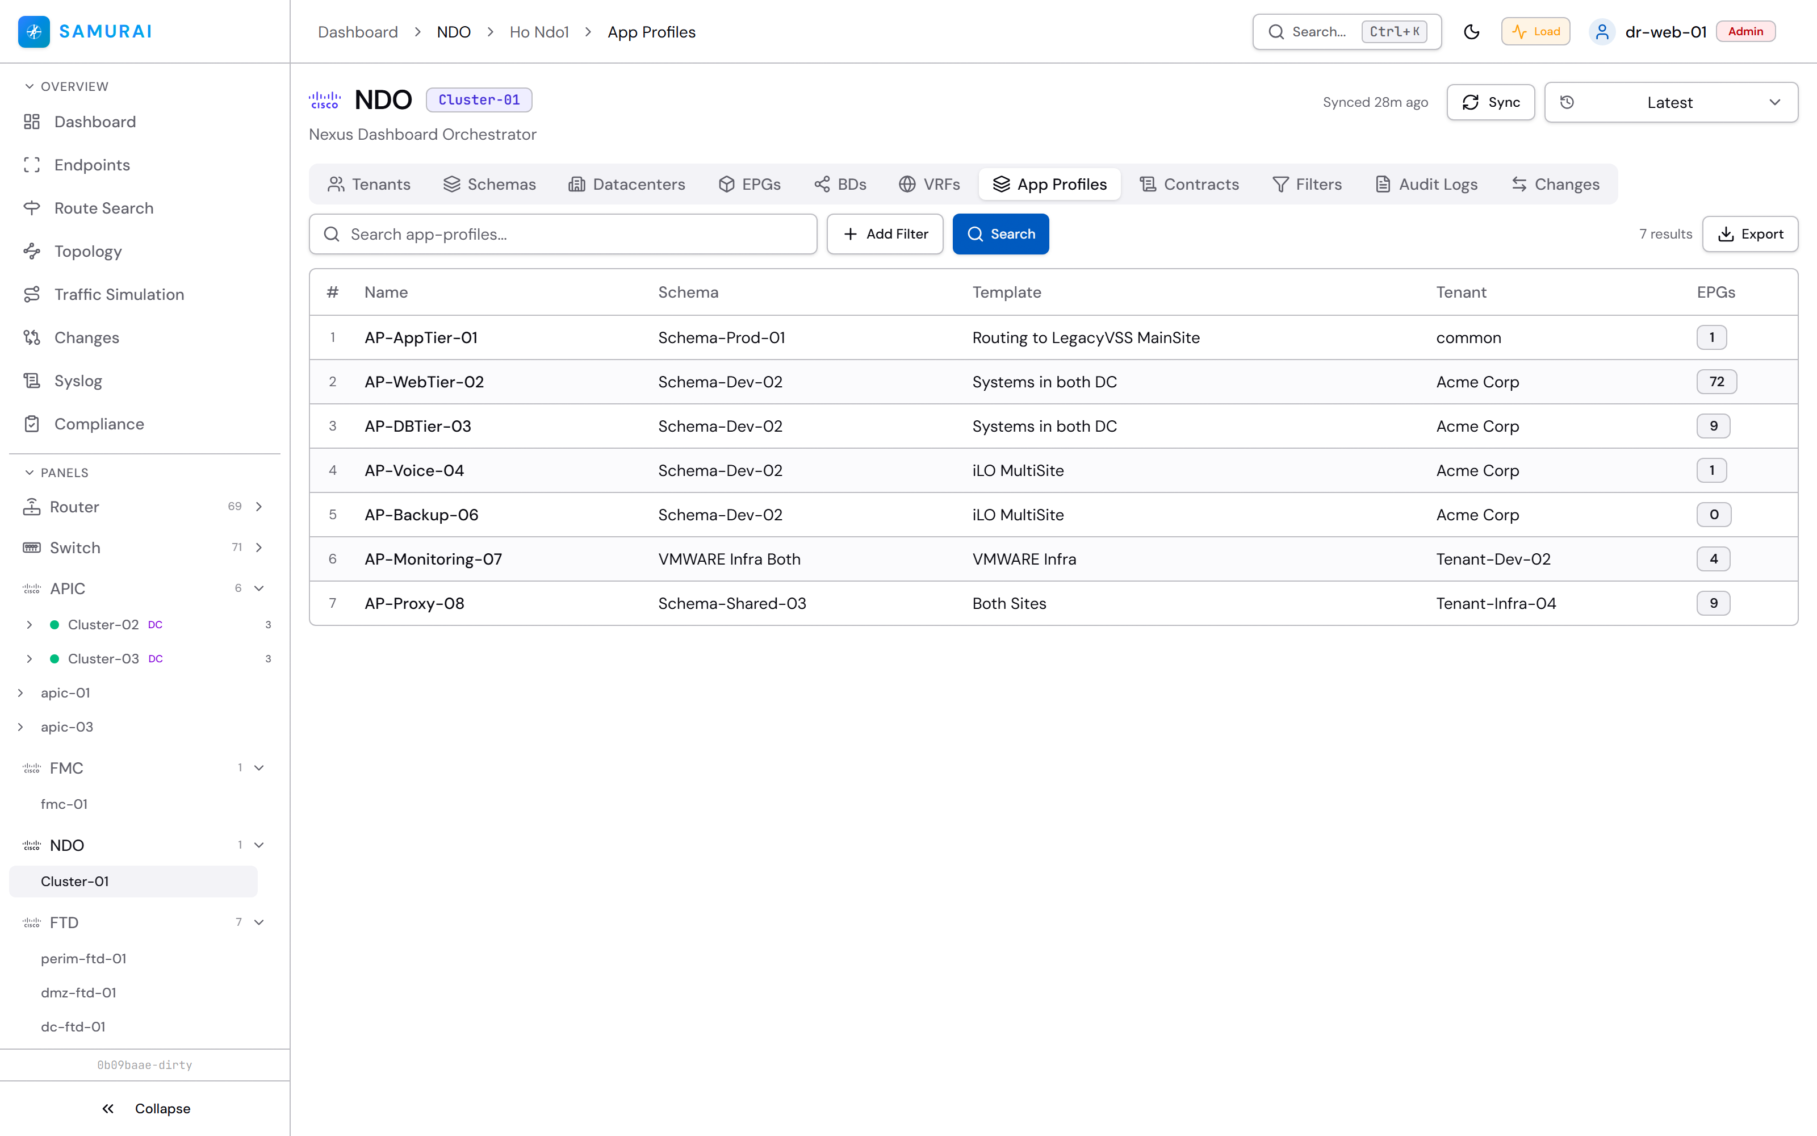
Task: Open the user avatar icon
Action: (1602, 32)
